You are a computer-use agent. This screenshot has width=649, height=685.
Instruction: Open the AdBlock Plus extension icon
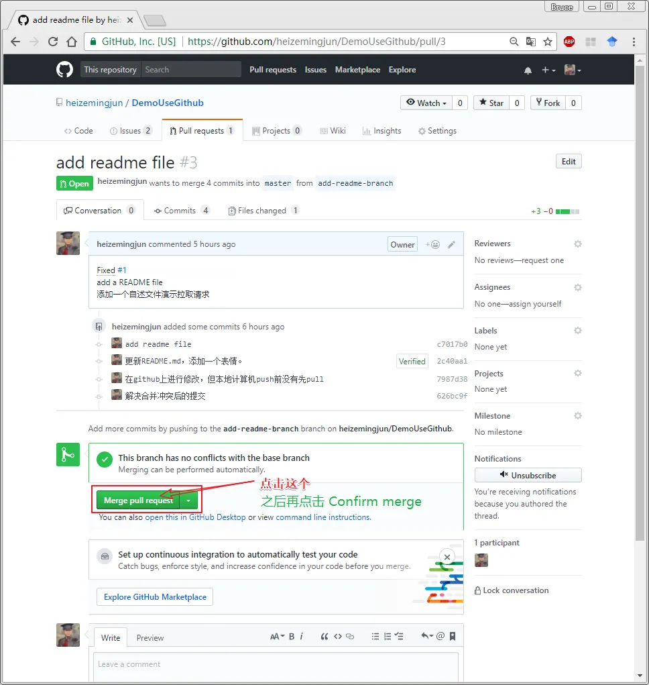pyautogui.click(x=569, y=42)
